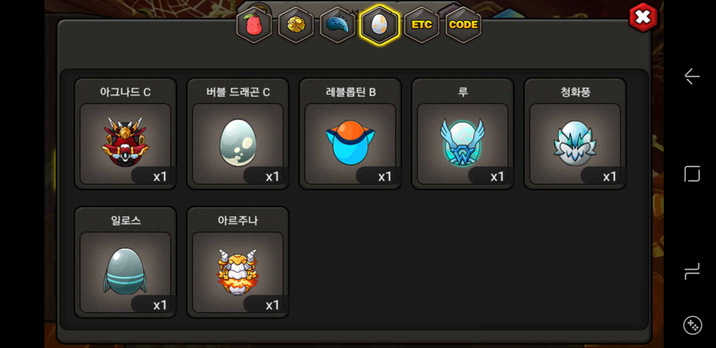Click the 아그나드 C item title
716x348 pixels.
click(125, 92)
